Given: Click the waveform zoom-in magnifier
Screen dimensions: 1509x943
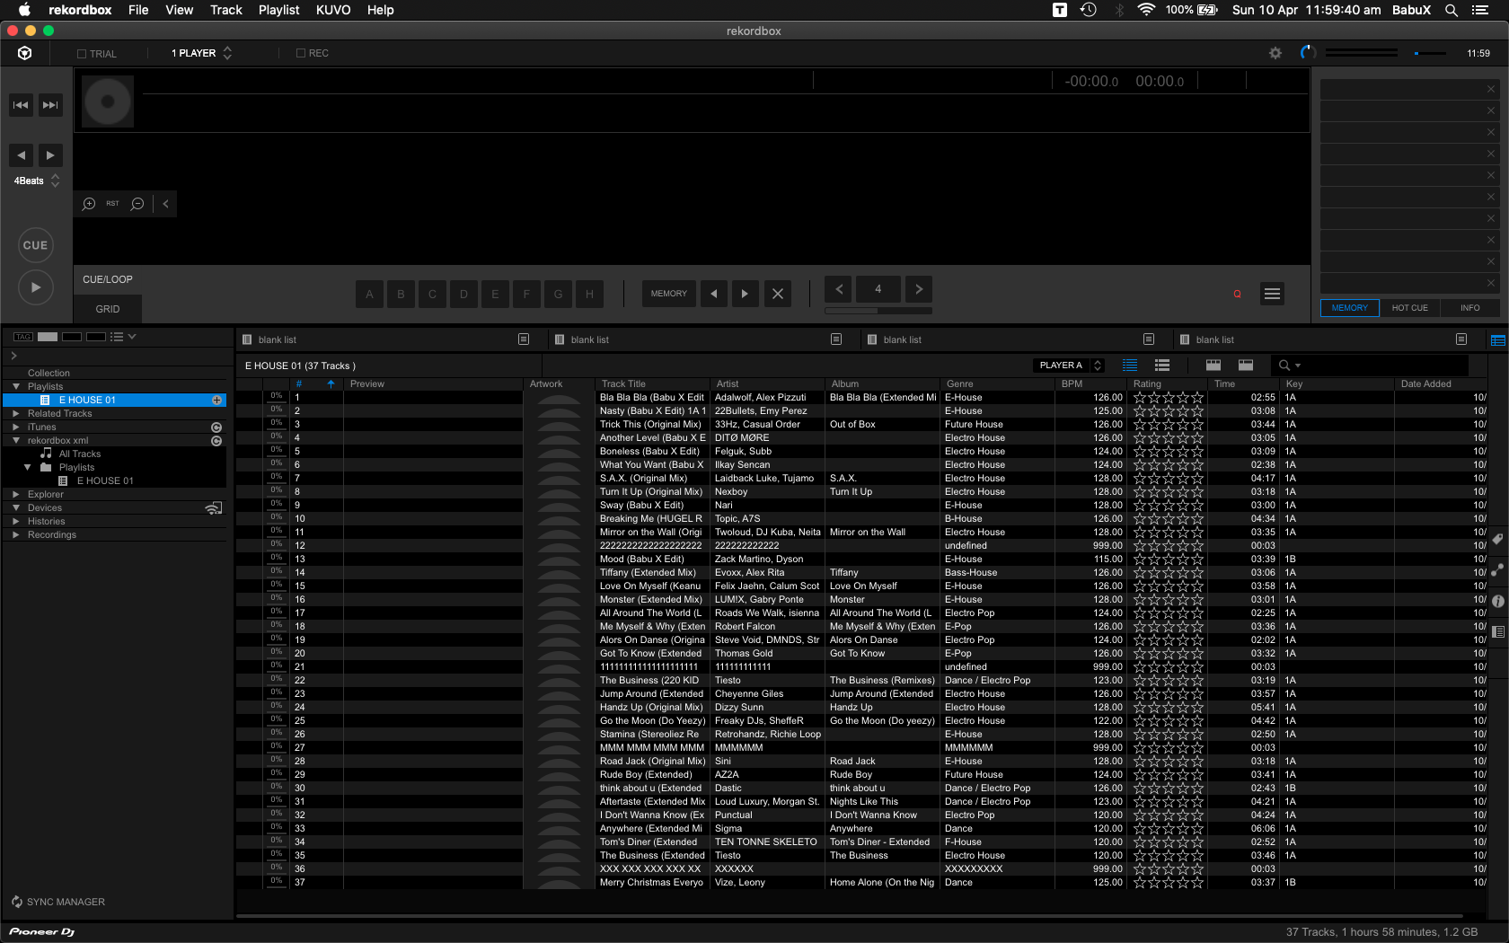Looking at the screenshot, I should [89, 204].
